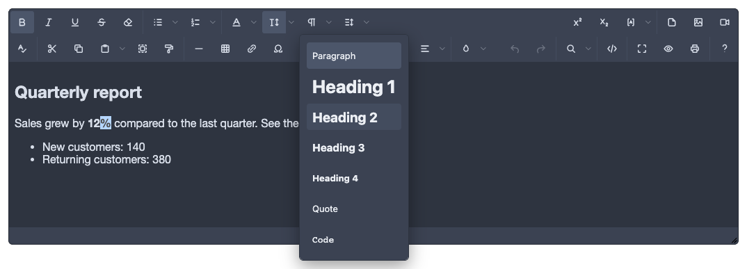Toggle italic formatting
Screen dimensions: 747x269
[x=48, y=22]
